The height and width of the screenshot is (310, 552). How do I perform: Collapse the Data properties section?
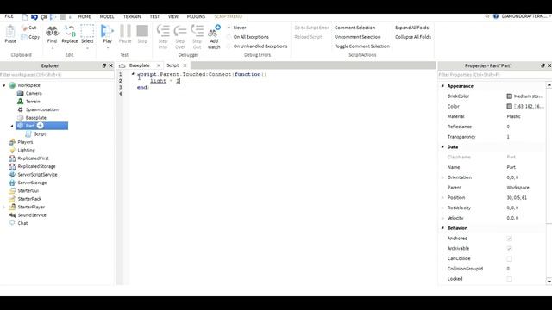(442, 146)
